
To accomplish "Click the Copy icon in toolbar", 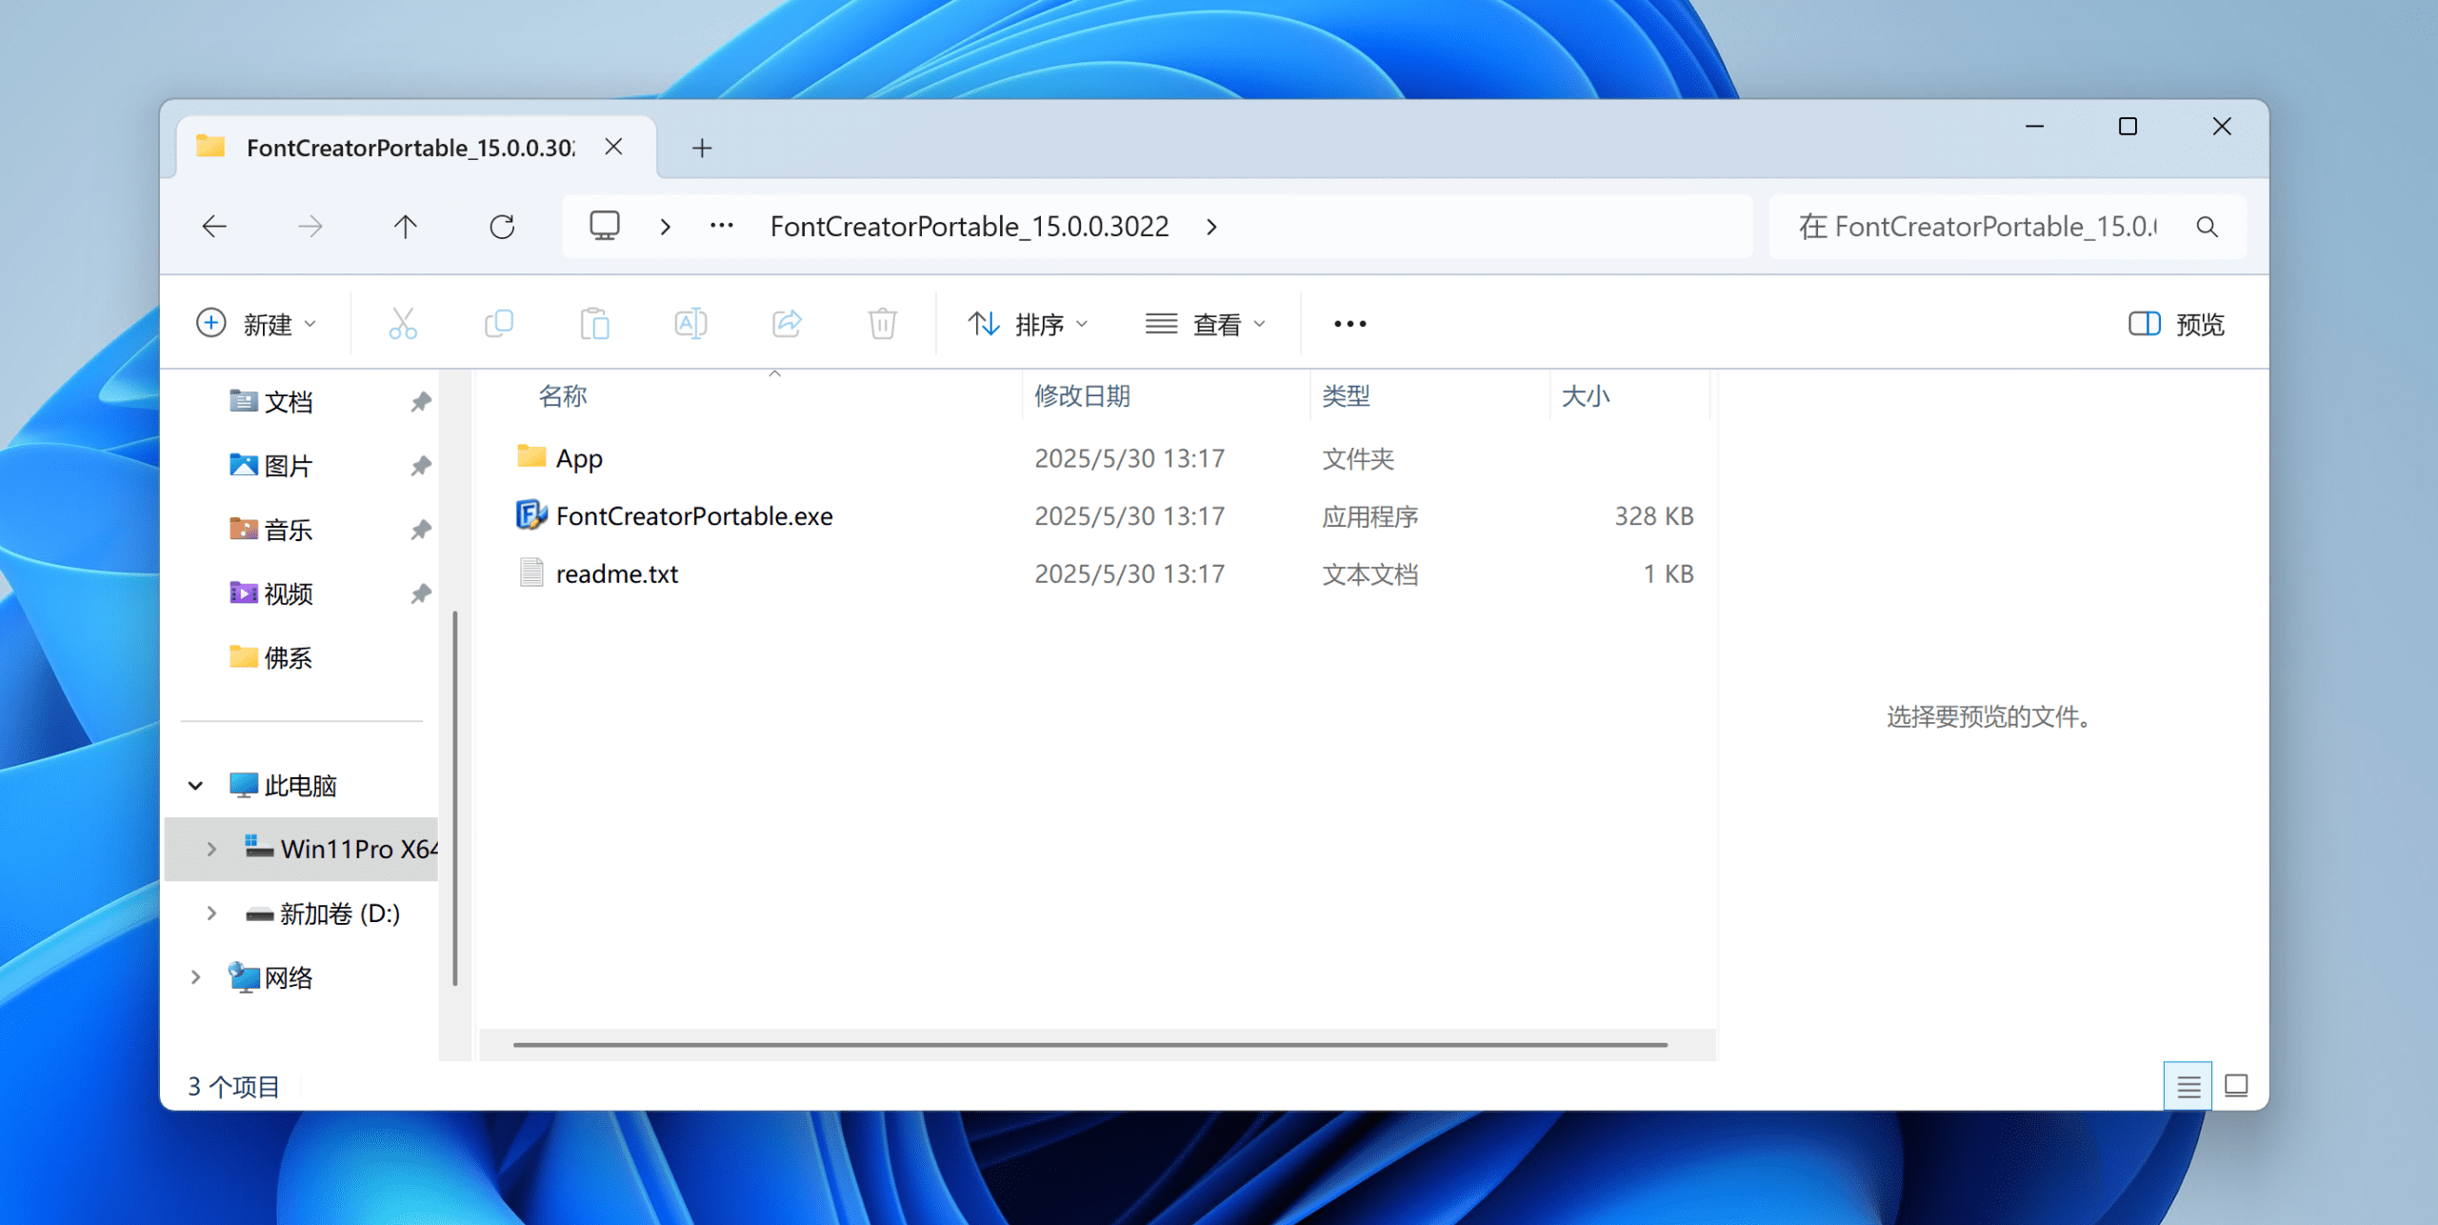I will coord(499,324).
